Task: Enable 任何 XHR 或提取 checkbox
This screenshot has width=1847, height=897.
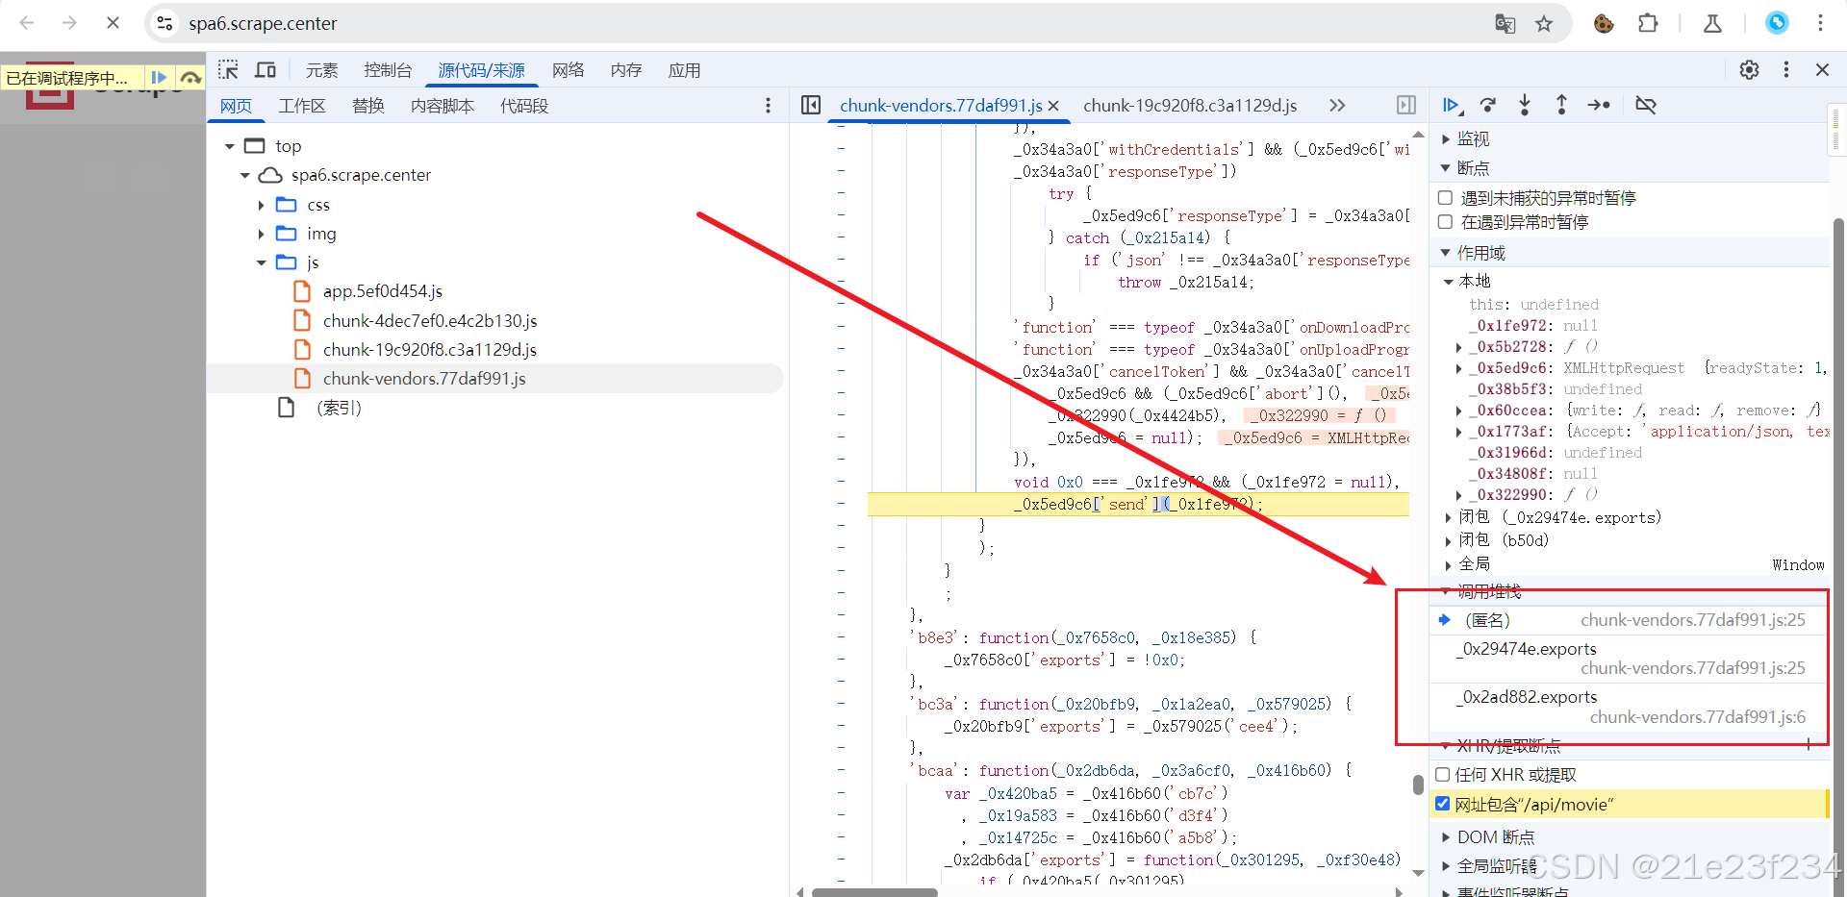Action: pos(1442,774)
